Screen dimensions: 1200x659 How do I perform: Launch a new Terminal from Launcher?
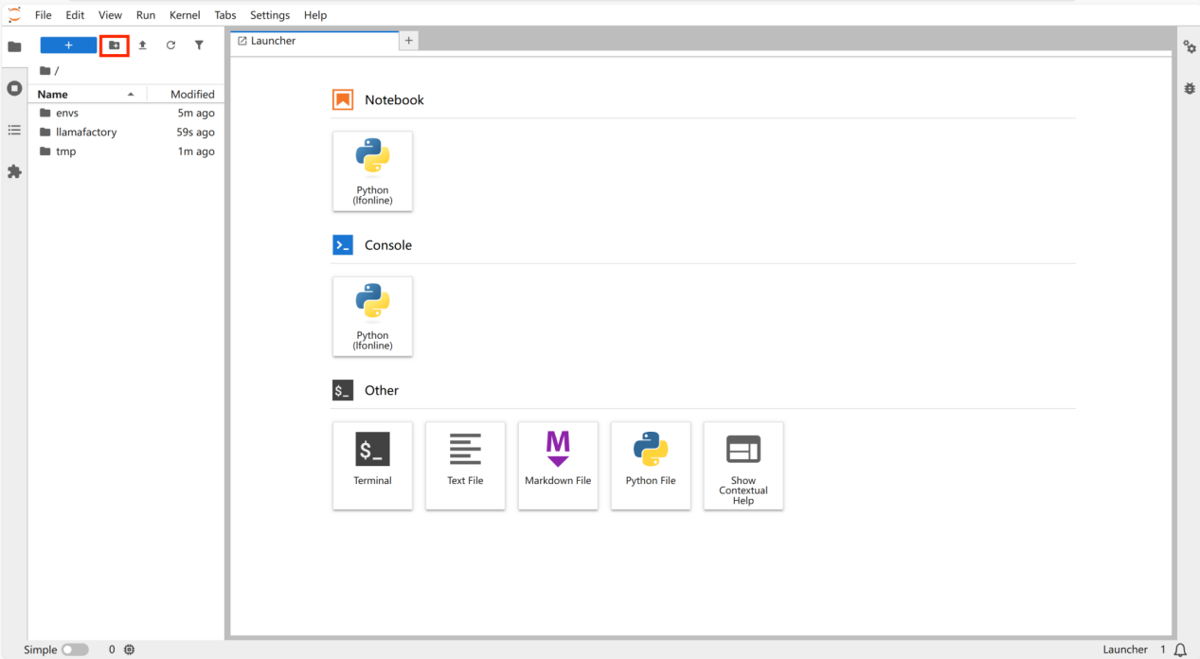(372, 465)
